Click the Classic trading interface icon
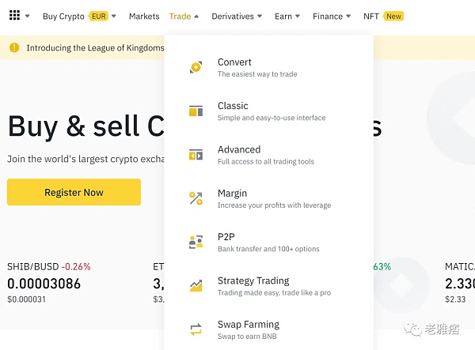This screenshot has width=475, height=350. 196,111
